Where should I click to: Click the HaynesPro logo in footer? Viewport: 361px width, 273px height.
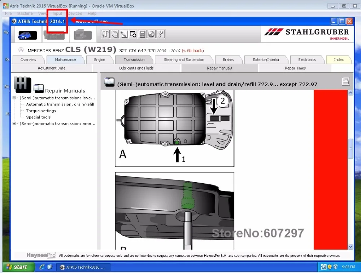[x=41, y=255]
